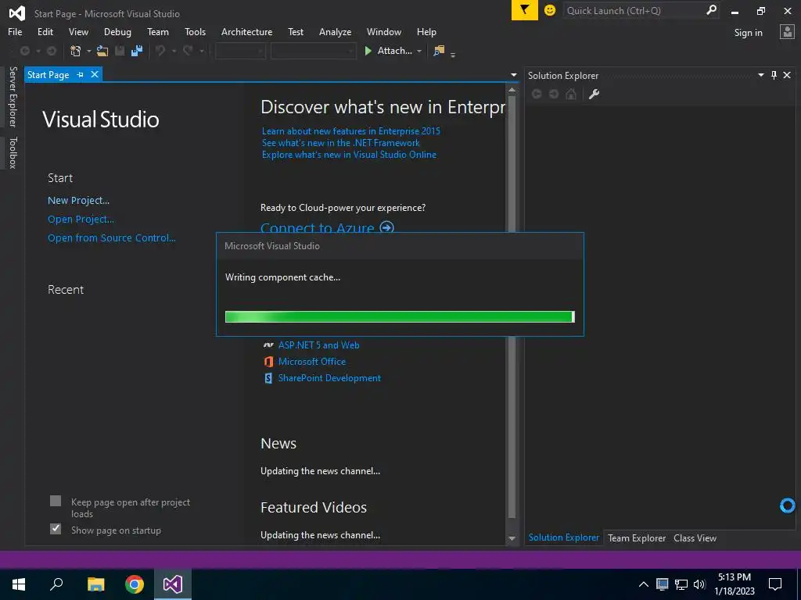Screen dimensions: 801x600
Task: Close the Solution Explorer panel
Action: pos(787,76)
